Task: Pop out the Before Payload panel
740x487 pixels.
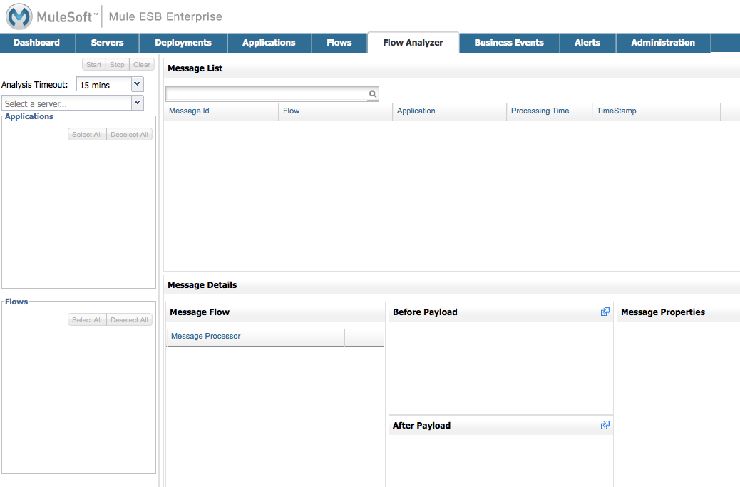Action: point(605,312)
